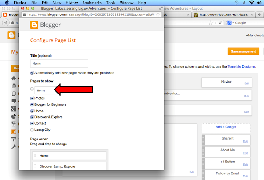
Task: Edit the Navbar gadget
Action: pyautogui.click(x=247, y=83)
